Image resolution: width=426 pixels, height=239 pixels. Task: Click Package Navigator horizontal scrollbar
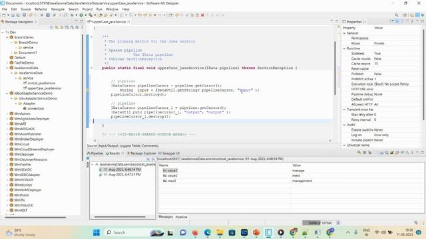pos(35,217)
